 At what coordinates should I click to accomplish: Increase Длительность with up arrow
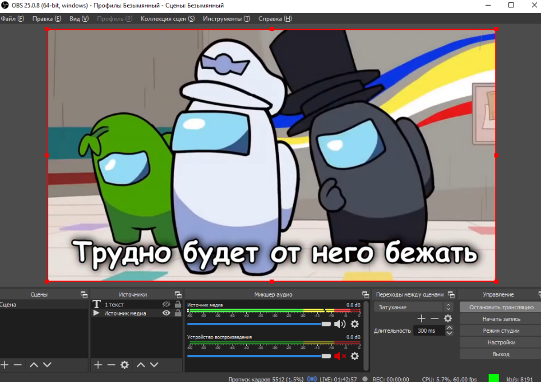[x=449, y=328]
